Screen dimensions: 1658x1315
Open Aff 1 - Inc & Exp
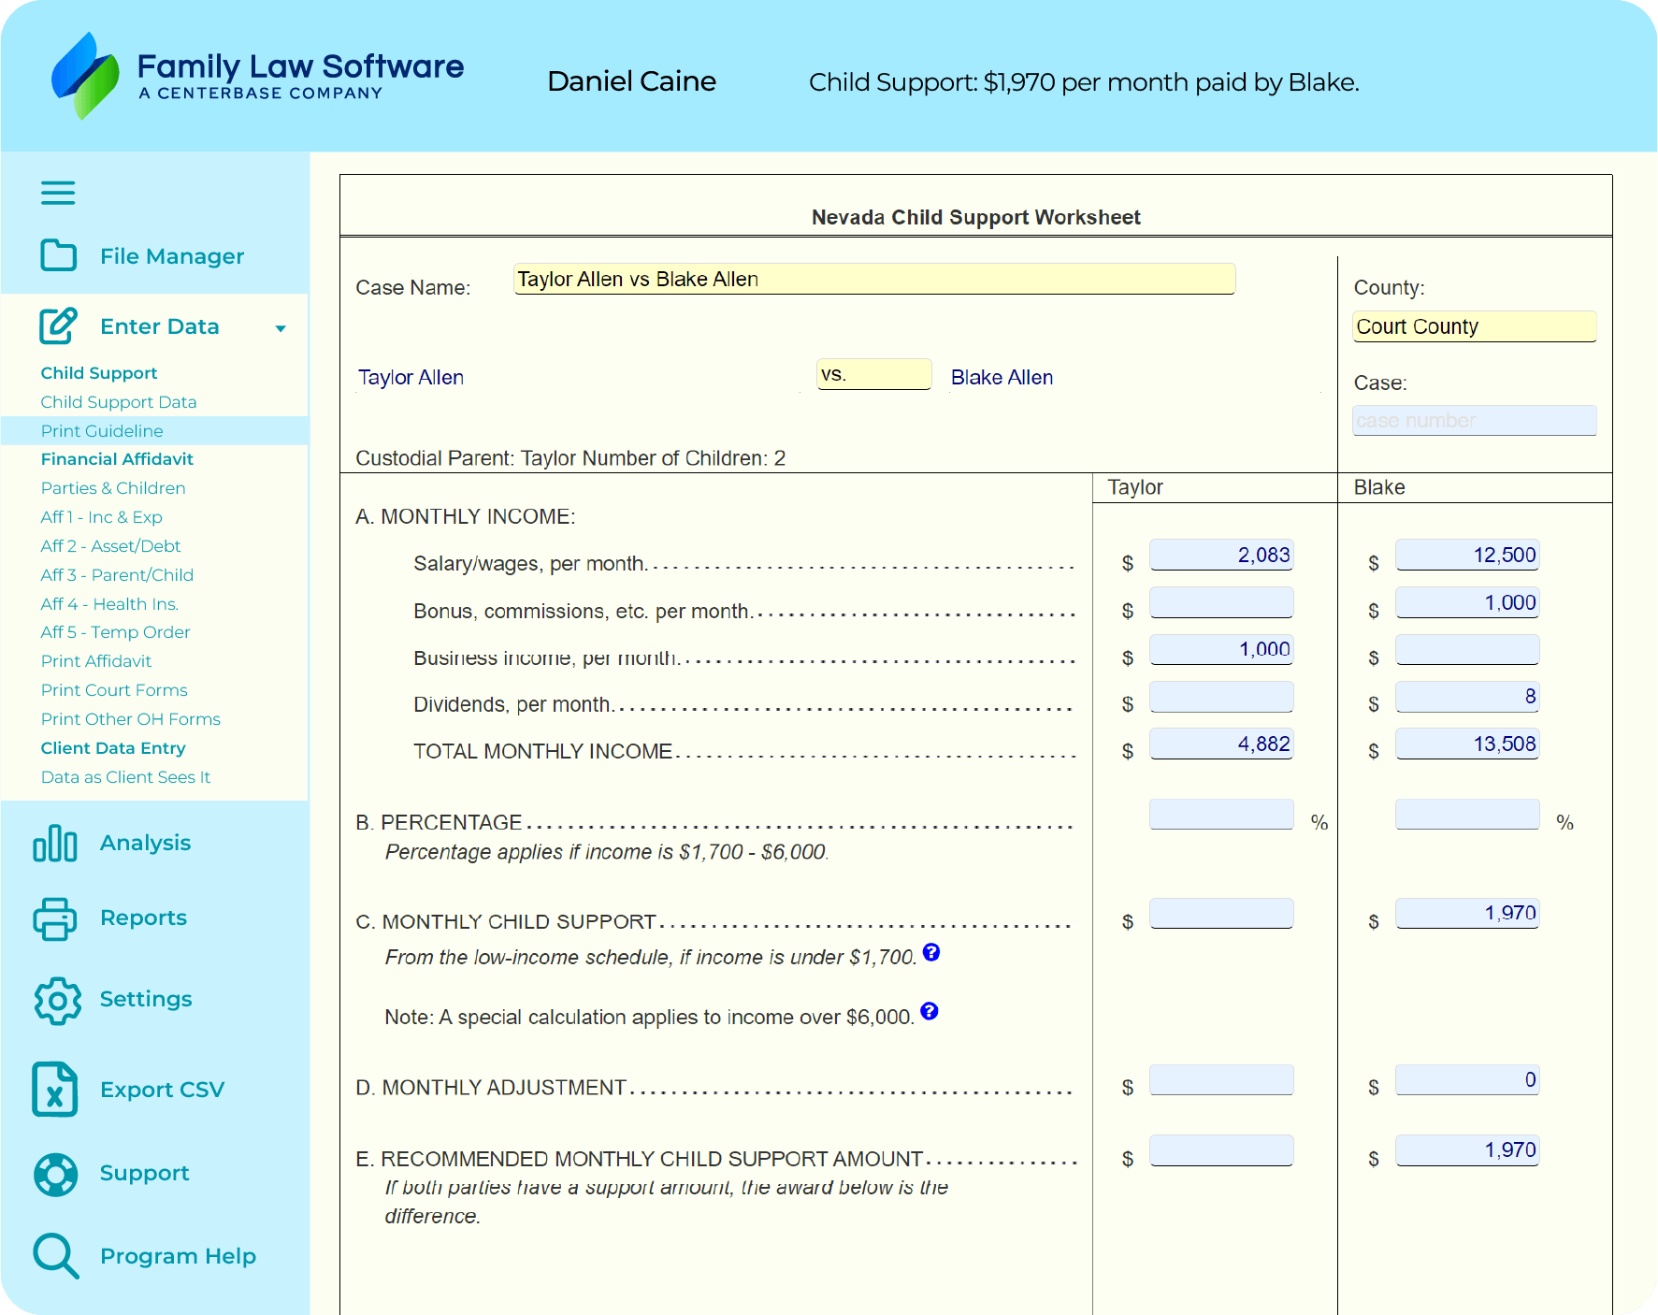pos(101,517)
